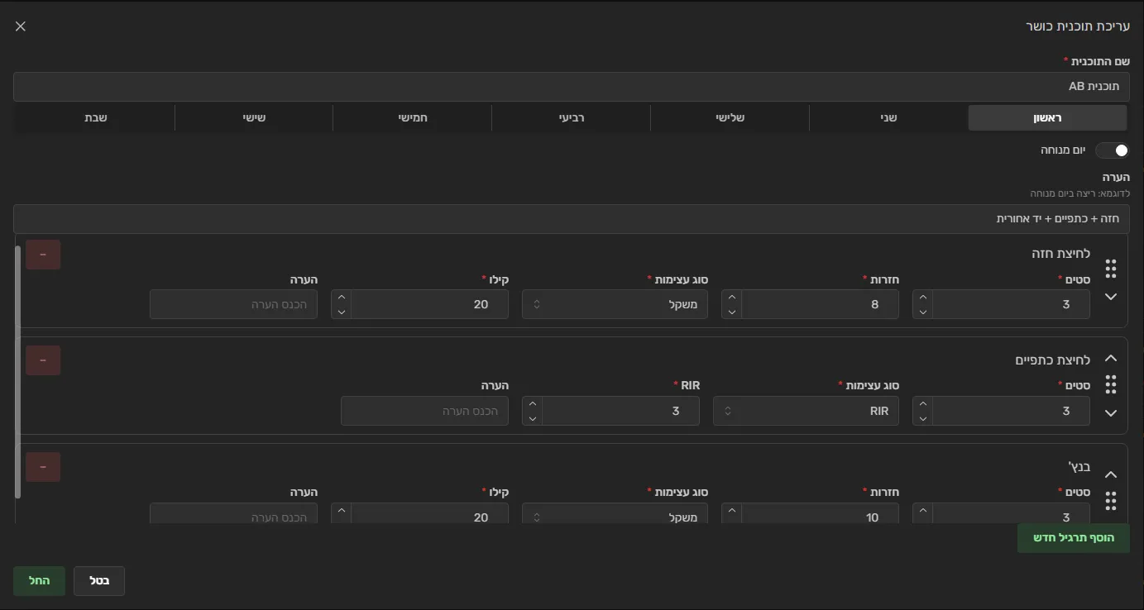The height and width of the screenshot is (610, 1144).
Task: Click the plan name field containing תוכנית AB
Action: [x=572, y=86]
